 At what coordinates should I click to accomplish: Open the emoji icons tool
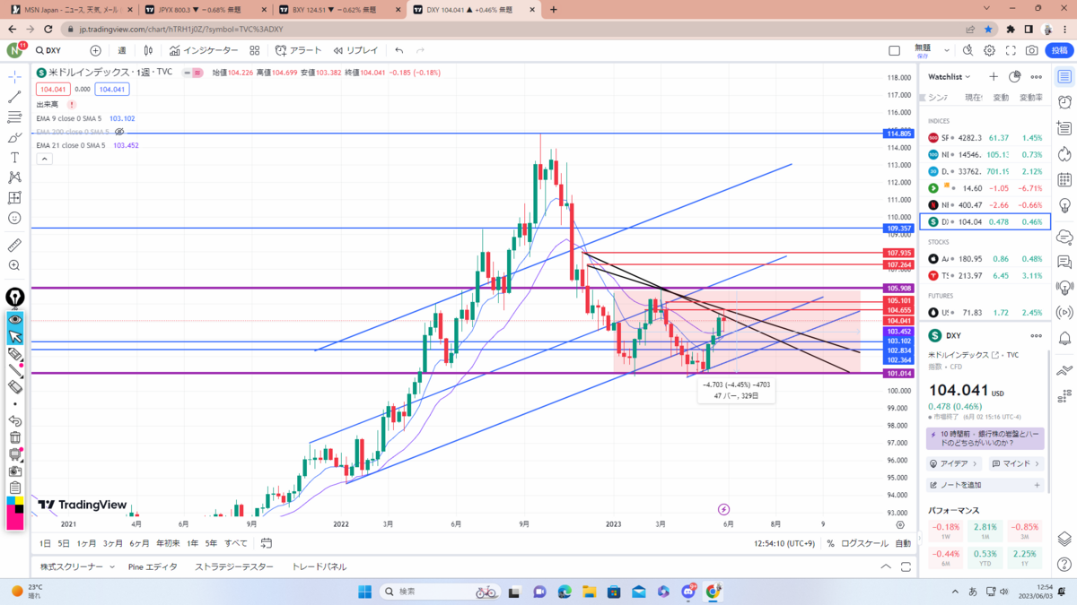[x=14, y=218]
